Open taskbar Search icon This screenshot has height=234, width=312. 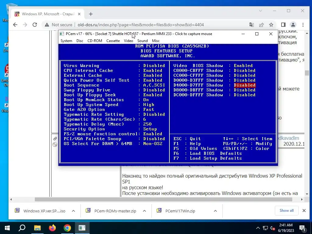22,228
